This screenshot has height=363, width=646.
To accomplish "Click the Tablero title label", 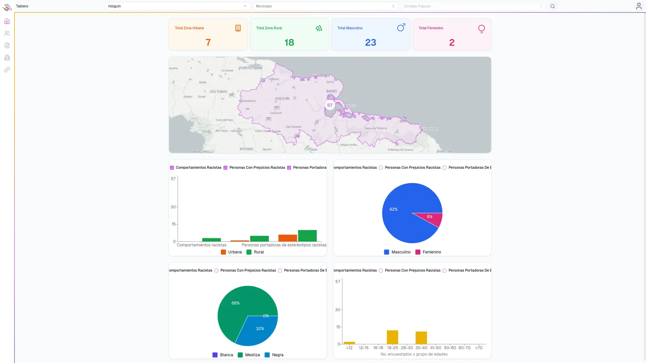I will pos(22,6).
